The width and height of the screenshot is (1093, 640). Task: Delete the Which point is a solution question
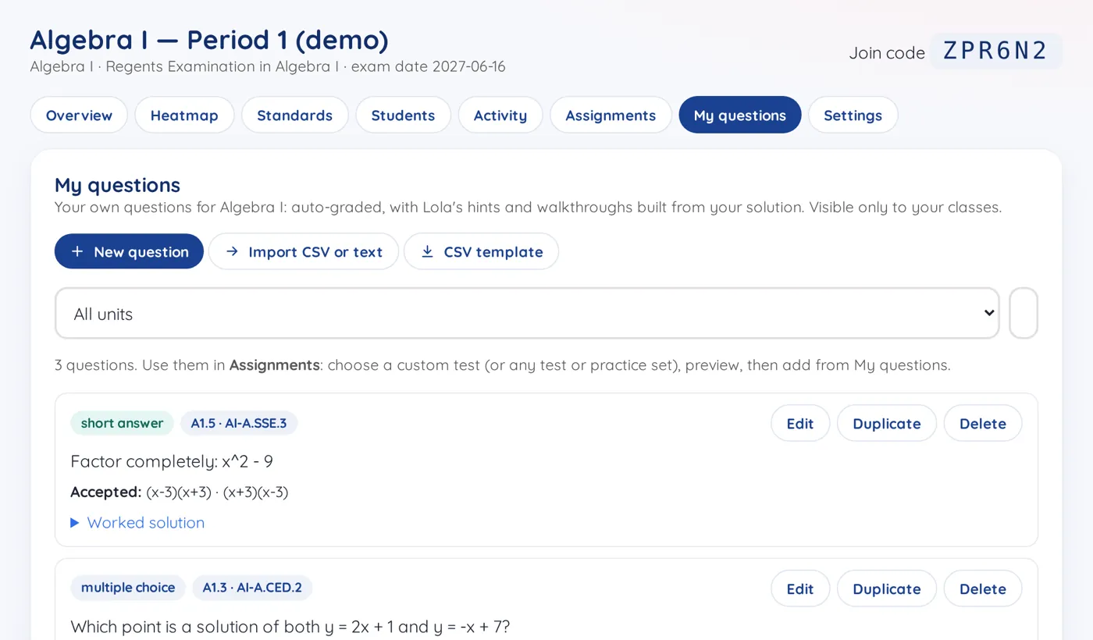pyautogui.click(x=983, y=588)
